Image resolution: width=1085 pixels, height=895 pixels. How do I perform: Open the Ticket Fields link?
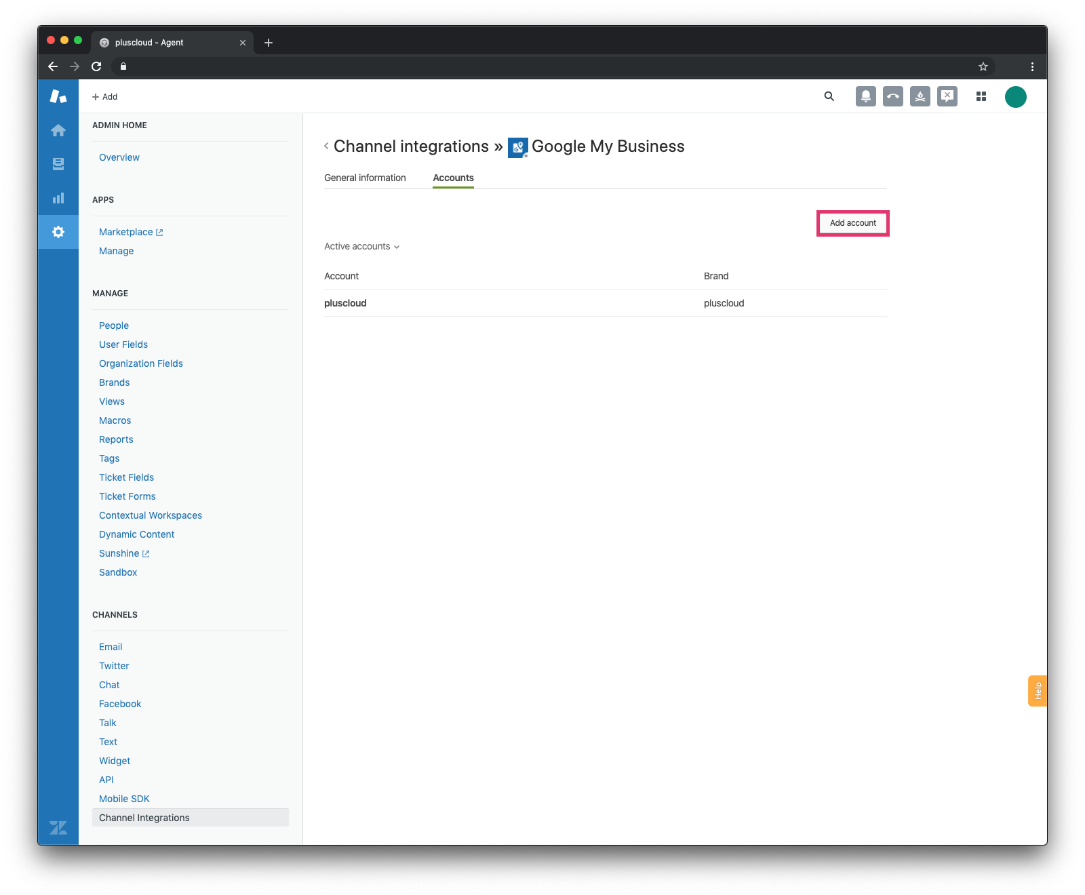tap(126, 477)
